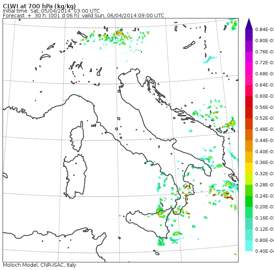Select the red segment between 0.56E and 0.60E
The image size is (274, 270).
coord(249,102)
